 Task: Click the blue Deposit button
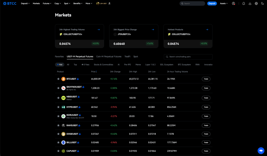click(x=212, y=3)
